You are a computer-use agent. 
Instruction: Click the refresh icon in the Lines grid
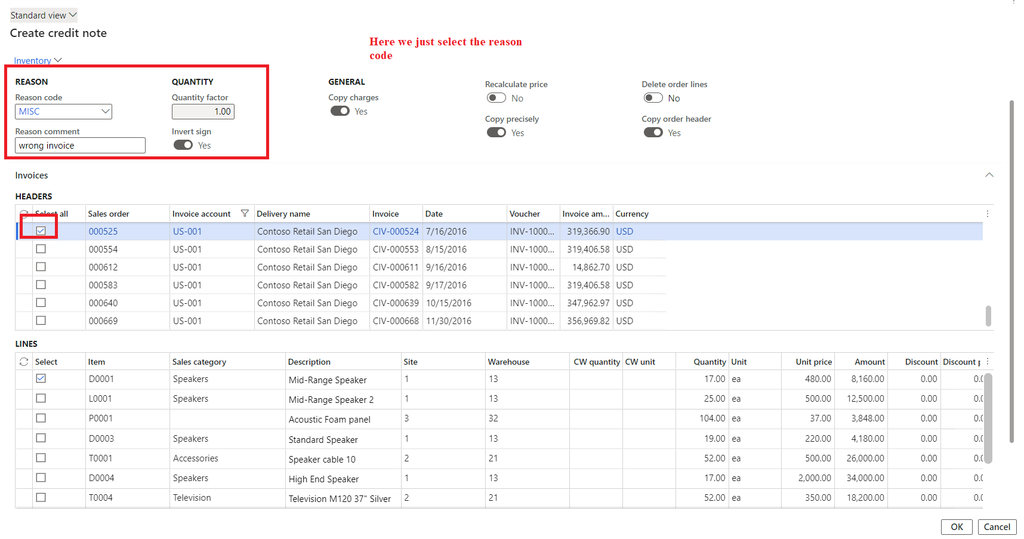[24, 361]
